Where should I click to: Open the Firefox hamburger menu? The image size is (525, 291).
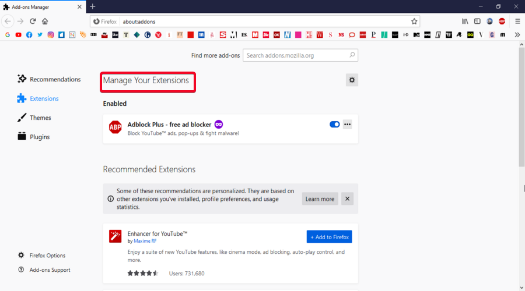tap(517, 22)
